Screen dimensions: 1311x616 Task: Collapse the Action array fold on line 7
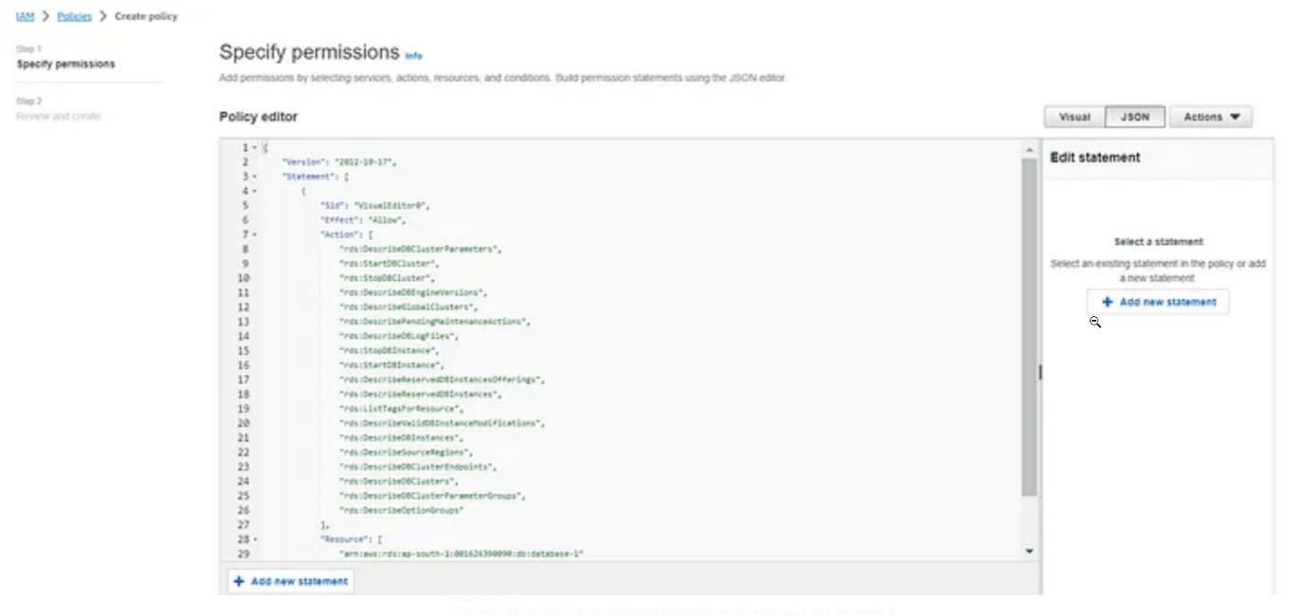[x=255, y=234]
